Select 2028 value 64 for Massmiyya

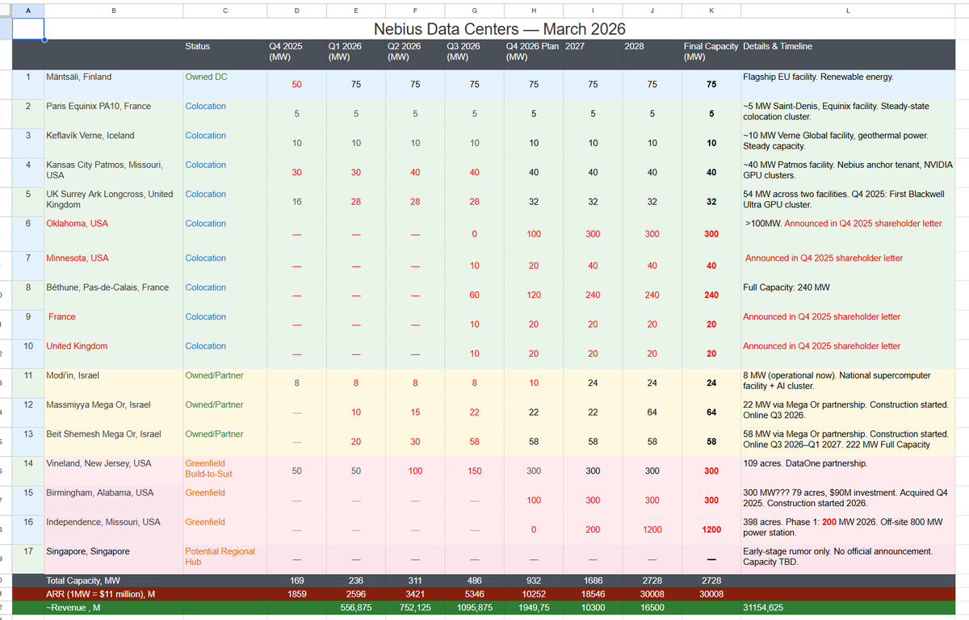[652, 413]
